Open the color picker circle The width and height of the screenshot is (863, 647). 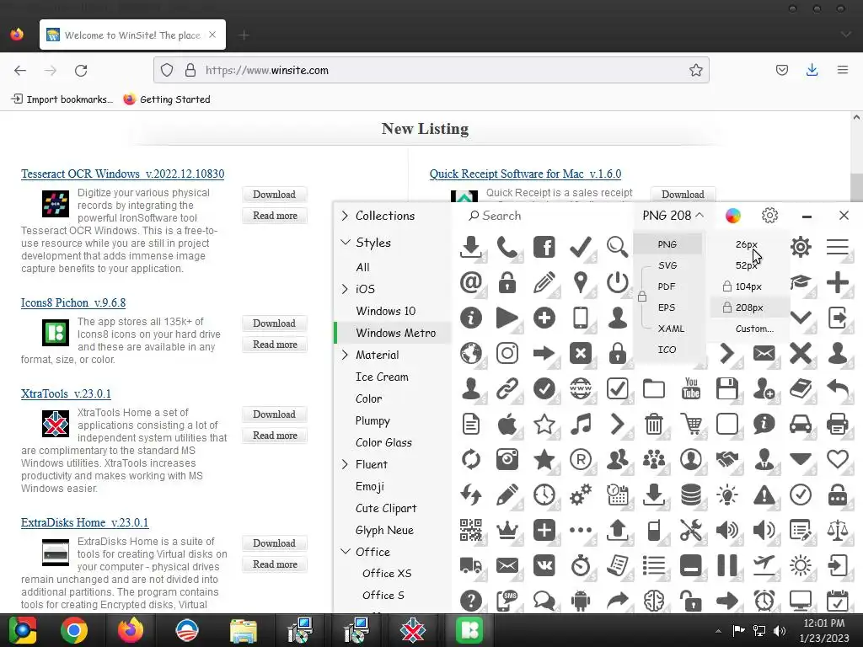click(732, 215)
